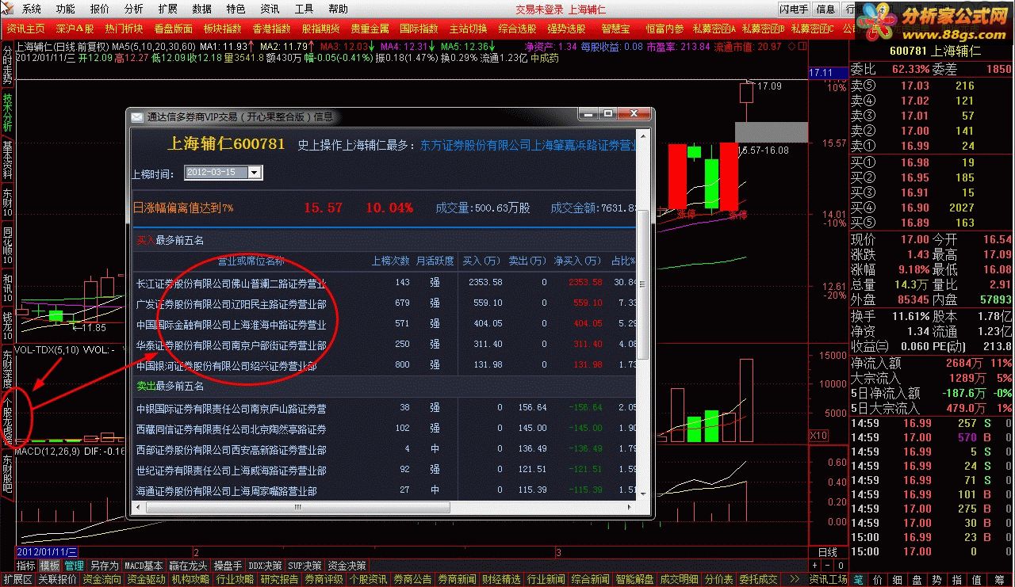Image resolution: width=1015 pixels, height=587 pixels.
Task: Open 资讯工场 bottom bar item
Action: click(829, 580)
